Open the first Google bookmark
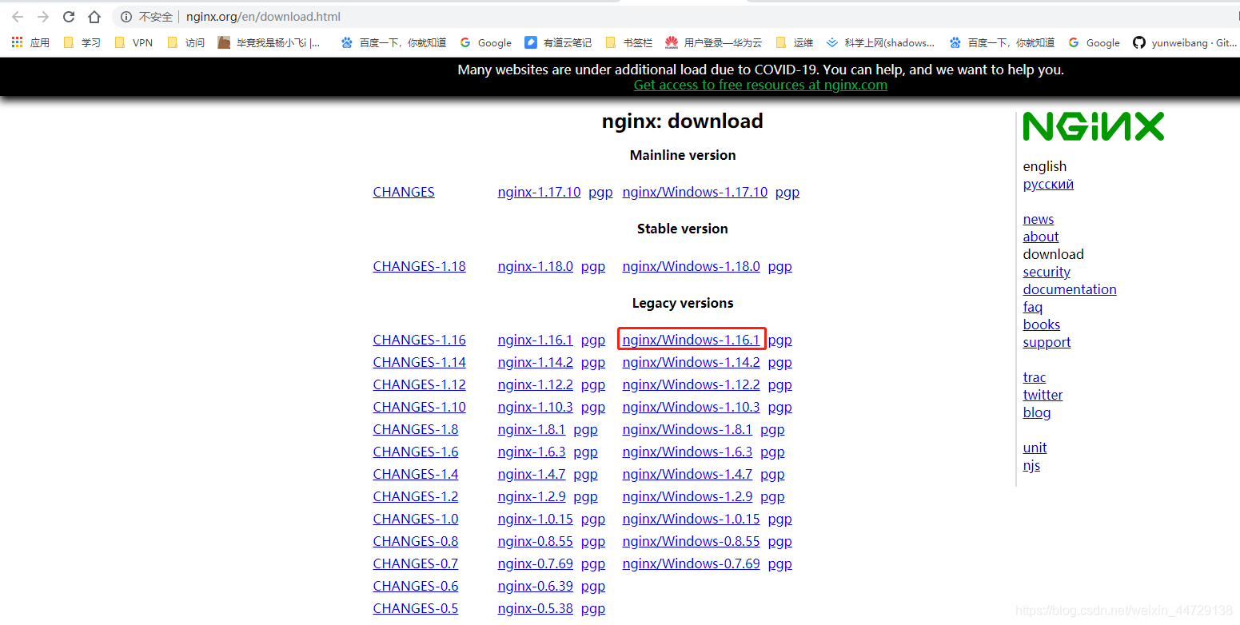Viewport: 1240px width, 625px height. click(485, 42)
